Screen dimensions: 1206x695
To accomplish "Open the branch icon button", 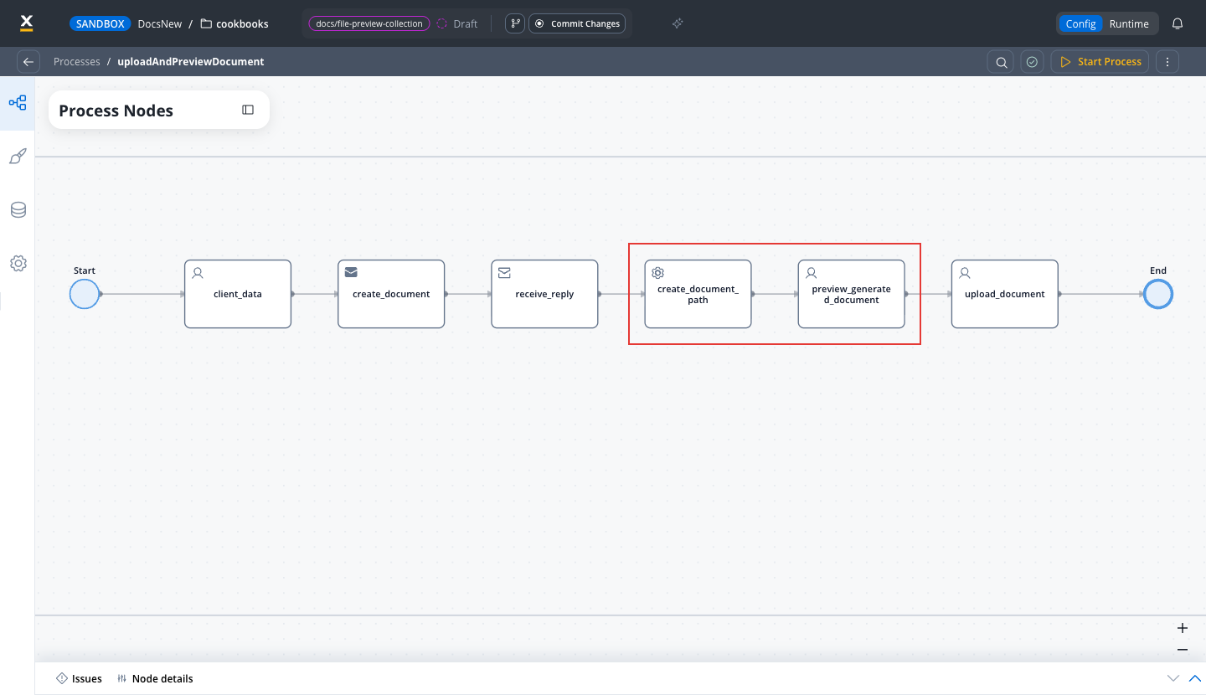I will (x=515, y=23).
